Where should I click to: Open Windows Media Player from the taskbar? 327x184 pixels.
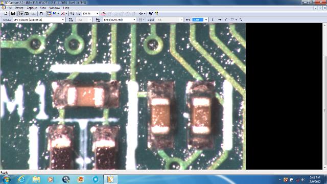point(51,179)
